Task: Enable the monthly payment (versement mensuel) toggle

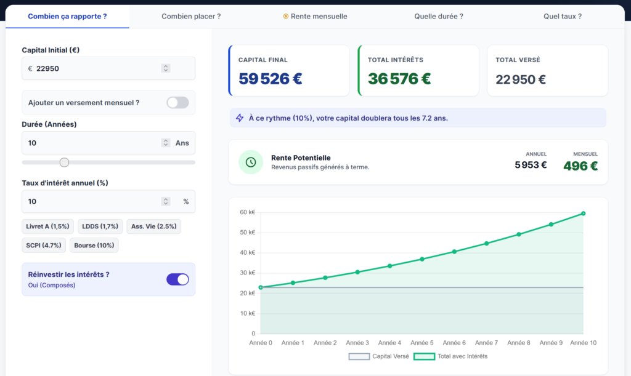Action: pos(177,102)
